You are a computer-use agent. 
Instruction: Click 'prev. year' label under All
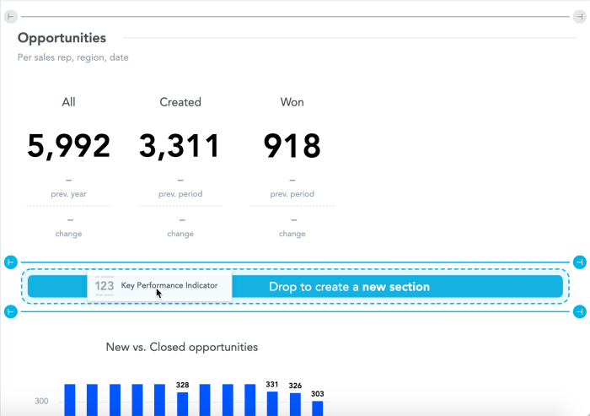pyautogui.click(x=68, y=194)
